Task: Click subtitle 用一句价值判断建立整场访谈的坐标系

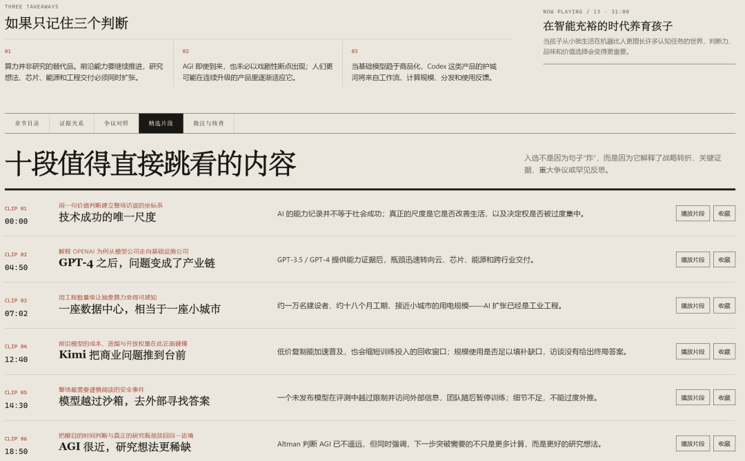Action: [110, 205]
